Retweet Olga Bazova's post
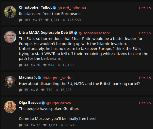 (x=33, y=125)
